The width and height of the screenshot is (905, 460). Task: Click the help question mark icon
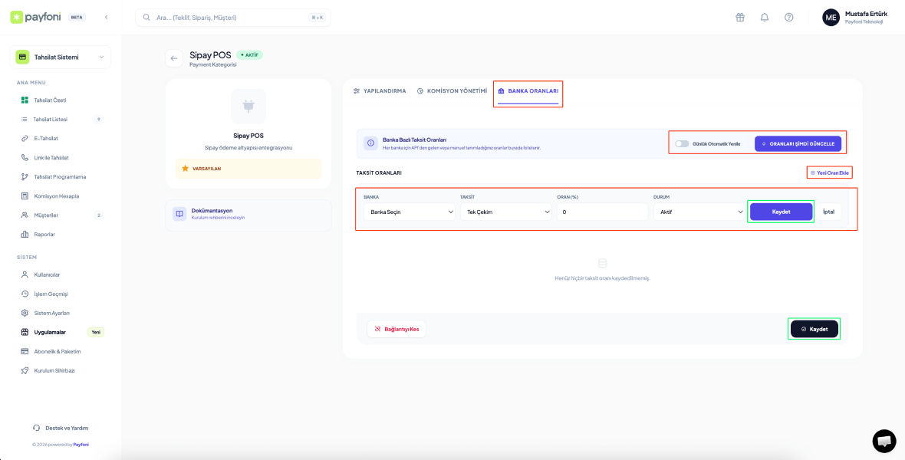[788, 18]
